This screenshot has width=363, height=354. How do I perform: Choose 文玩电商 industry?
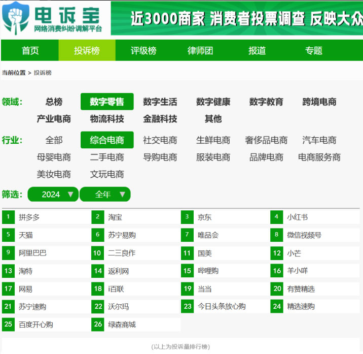click(107, 174)
